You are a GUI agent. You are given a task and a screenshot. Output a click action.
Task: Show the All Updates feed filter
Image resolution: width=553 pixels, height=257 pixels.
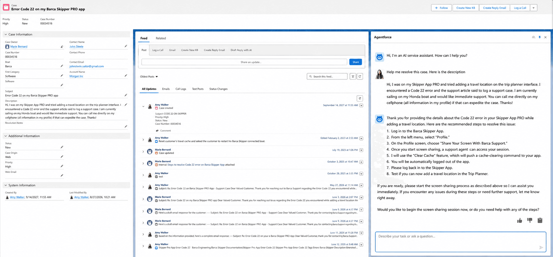pos(149,89)
